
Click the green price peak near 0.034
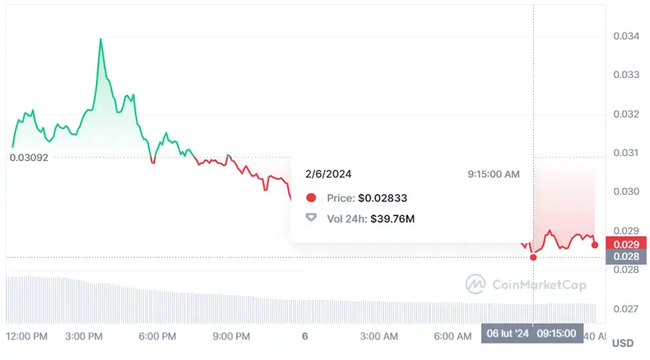coord(100,39)
